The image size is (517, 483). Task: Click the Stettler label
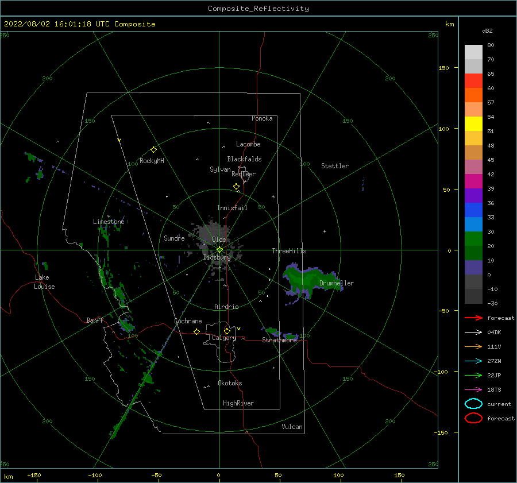(335, 166)
